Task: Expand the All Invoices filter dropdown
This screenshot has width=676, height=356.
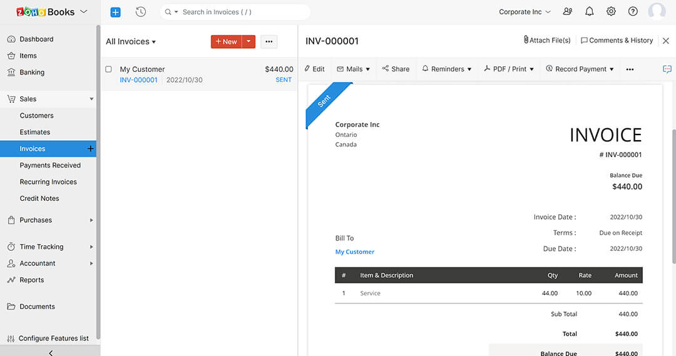Action: pyautogui.click(x=131, y=42)
